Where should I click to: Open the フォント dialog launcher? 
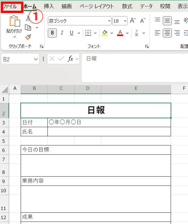tap(147, 46)
